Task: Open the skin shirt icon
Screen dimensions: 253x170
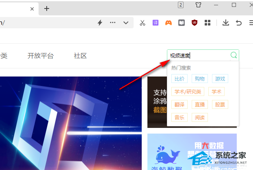Action: click(198, 5)
